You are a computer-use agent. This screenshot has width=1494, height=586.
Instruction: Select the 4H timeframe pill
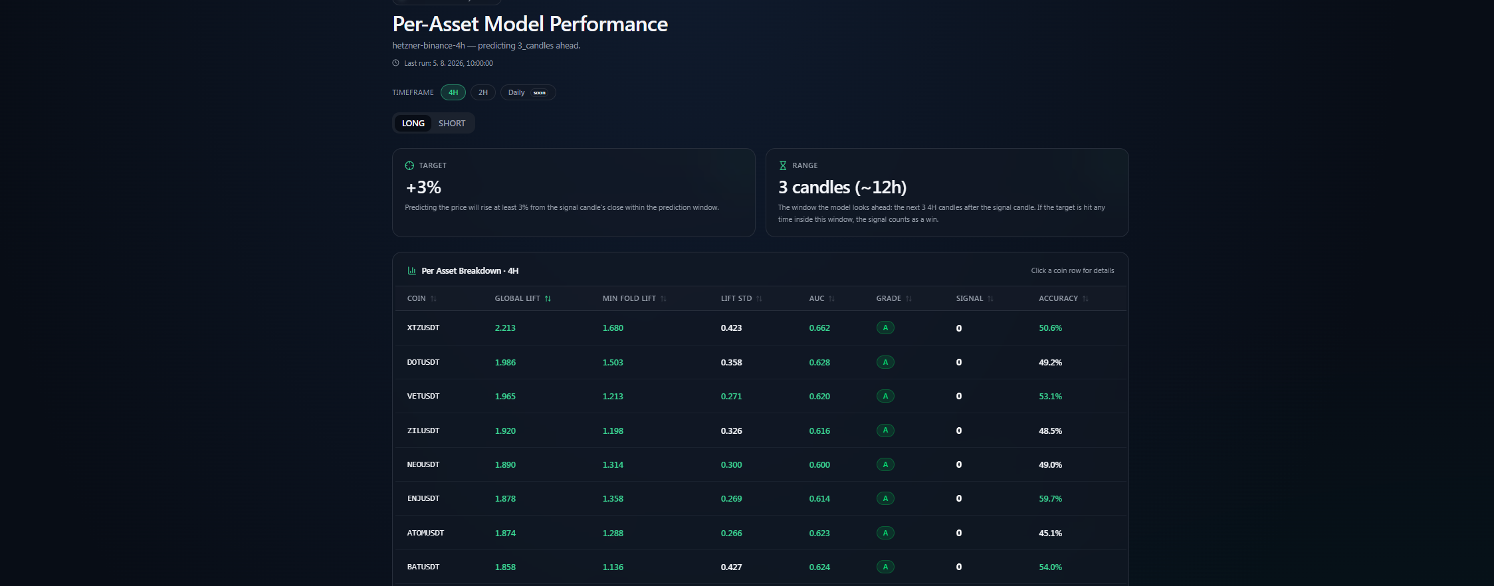tap(453, 92)
